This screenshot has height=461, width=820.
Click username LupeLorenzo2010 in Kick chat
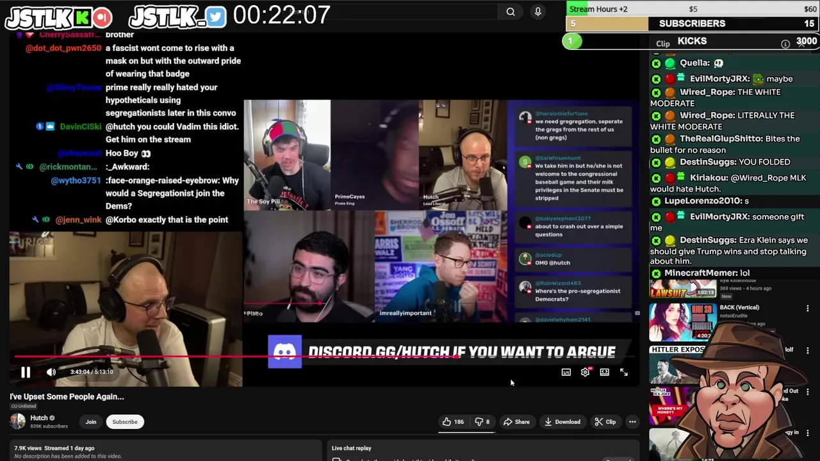click(x=702, y=201)
